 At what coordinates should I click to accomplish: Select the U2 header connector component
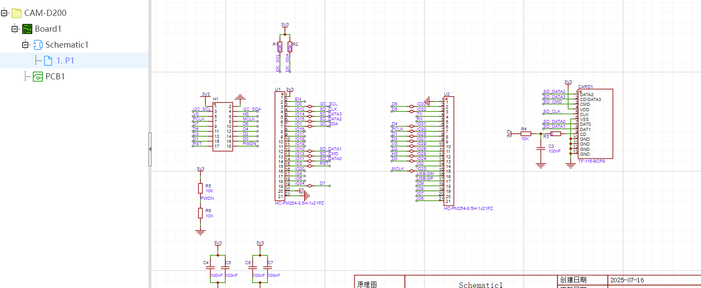tap(449, 151)
